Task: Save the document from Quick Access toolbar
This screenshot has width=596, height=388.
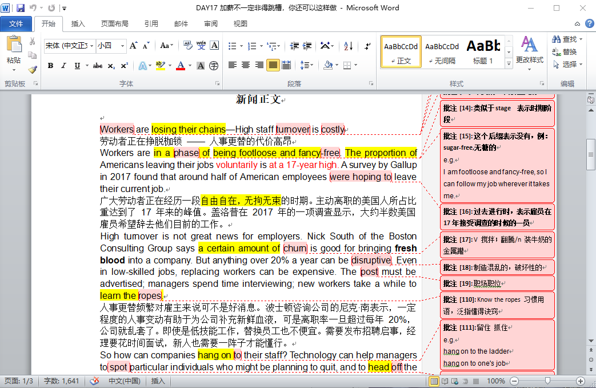Action: click(21, 8)
